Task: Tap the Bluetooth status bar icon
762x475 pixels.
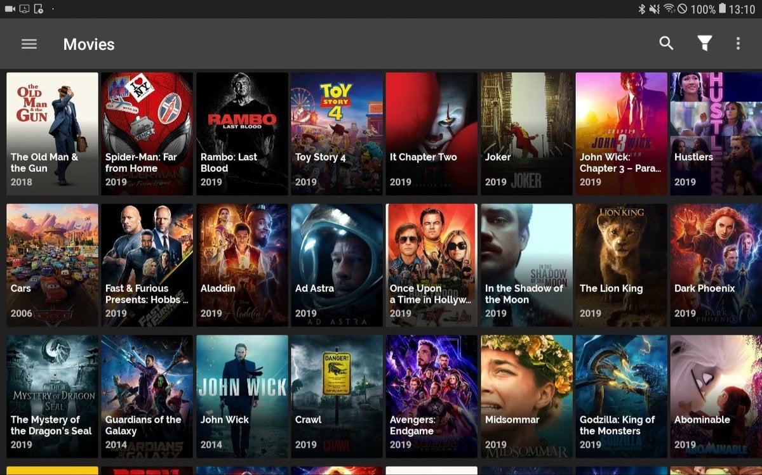Action: pos(641,9)
